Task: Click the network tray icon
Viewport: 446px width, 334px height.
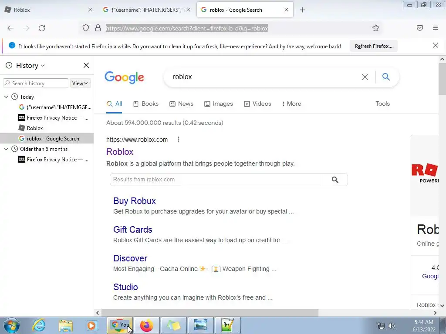Action: [x=381, y=326]
